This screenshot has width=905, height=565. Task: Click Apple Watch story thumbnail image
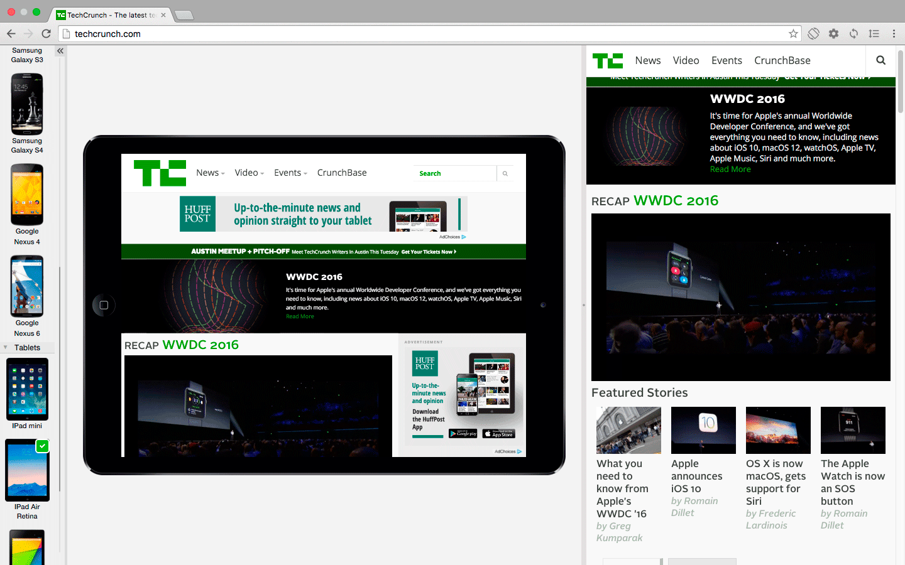point(853,430)
